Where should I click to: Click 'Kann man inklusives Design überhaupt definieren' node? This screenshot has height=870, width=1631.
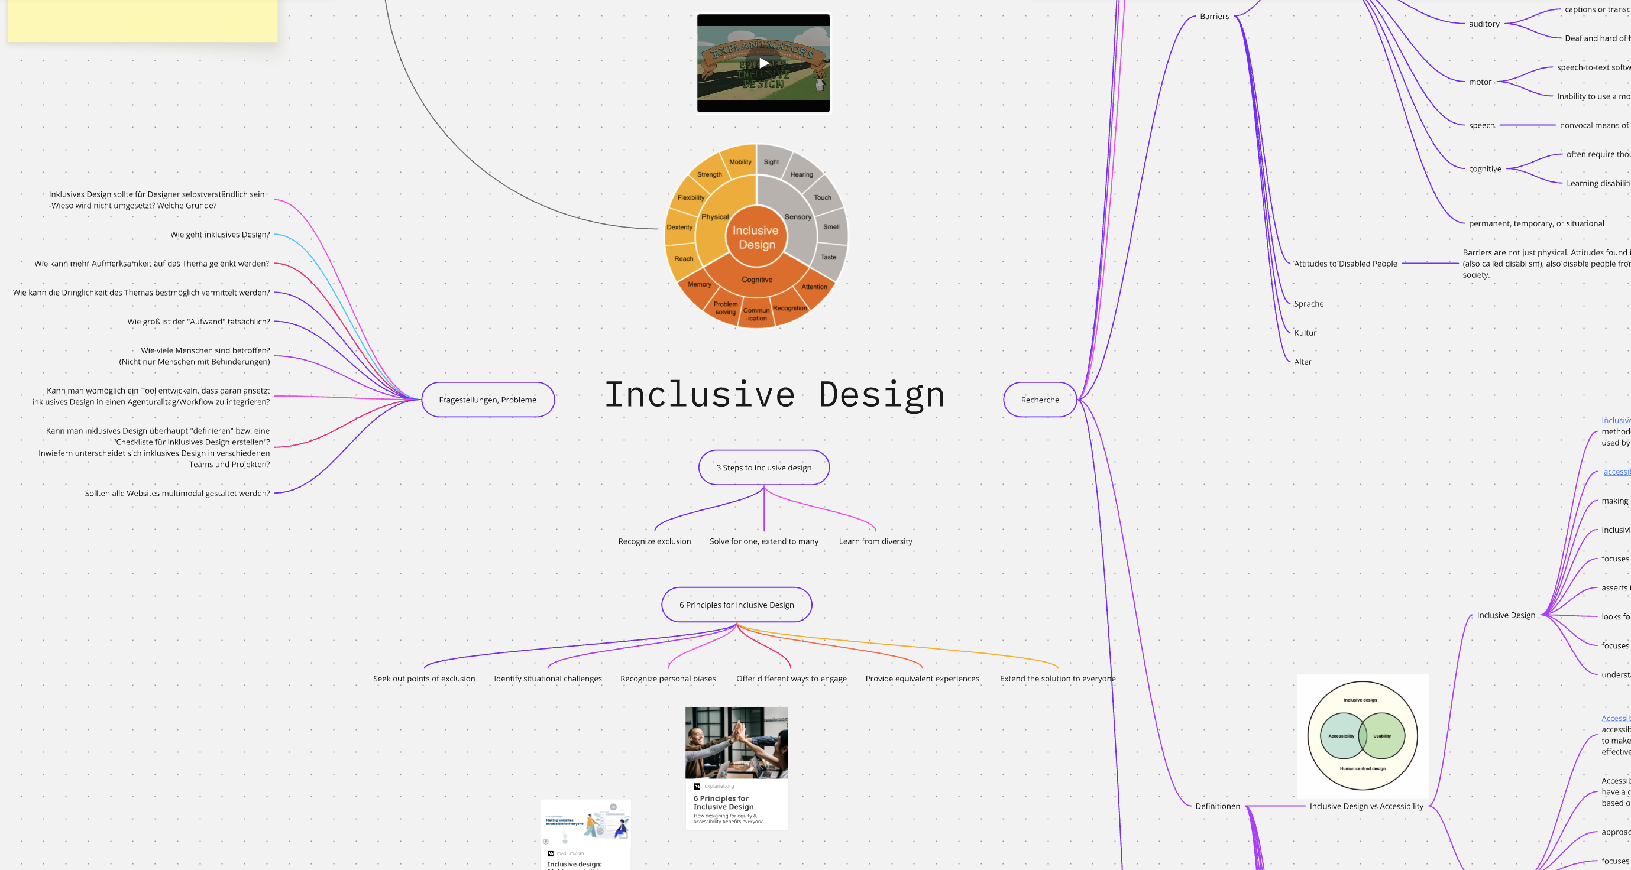154,447
